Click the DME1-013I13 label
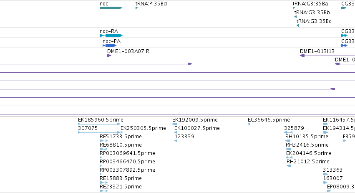The image size is (355, 193). click(317, 51)
